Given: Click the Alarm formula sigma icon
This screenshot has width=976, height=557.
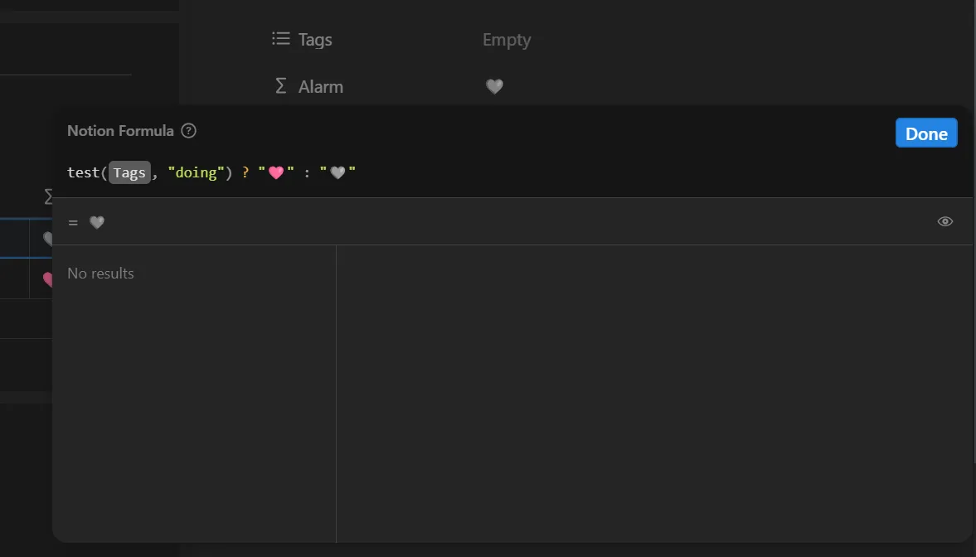Looking at the screenshot, I should click(281, 86).
